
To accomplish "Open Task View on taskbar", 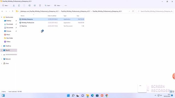I will click(78, 96).
